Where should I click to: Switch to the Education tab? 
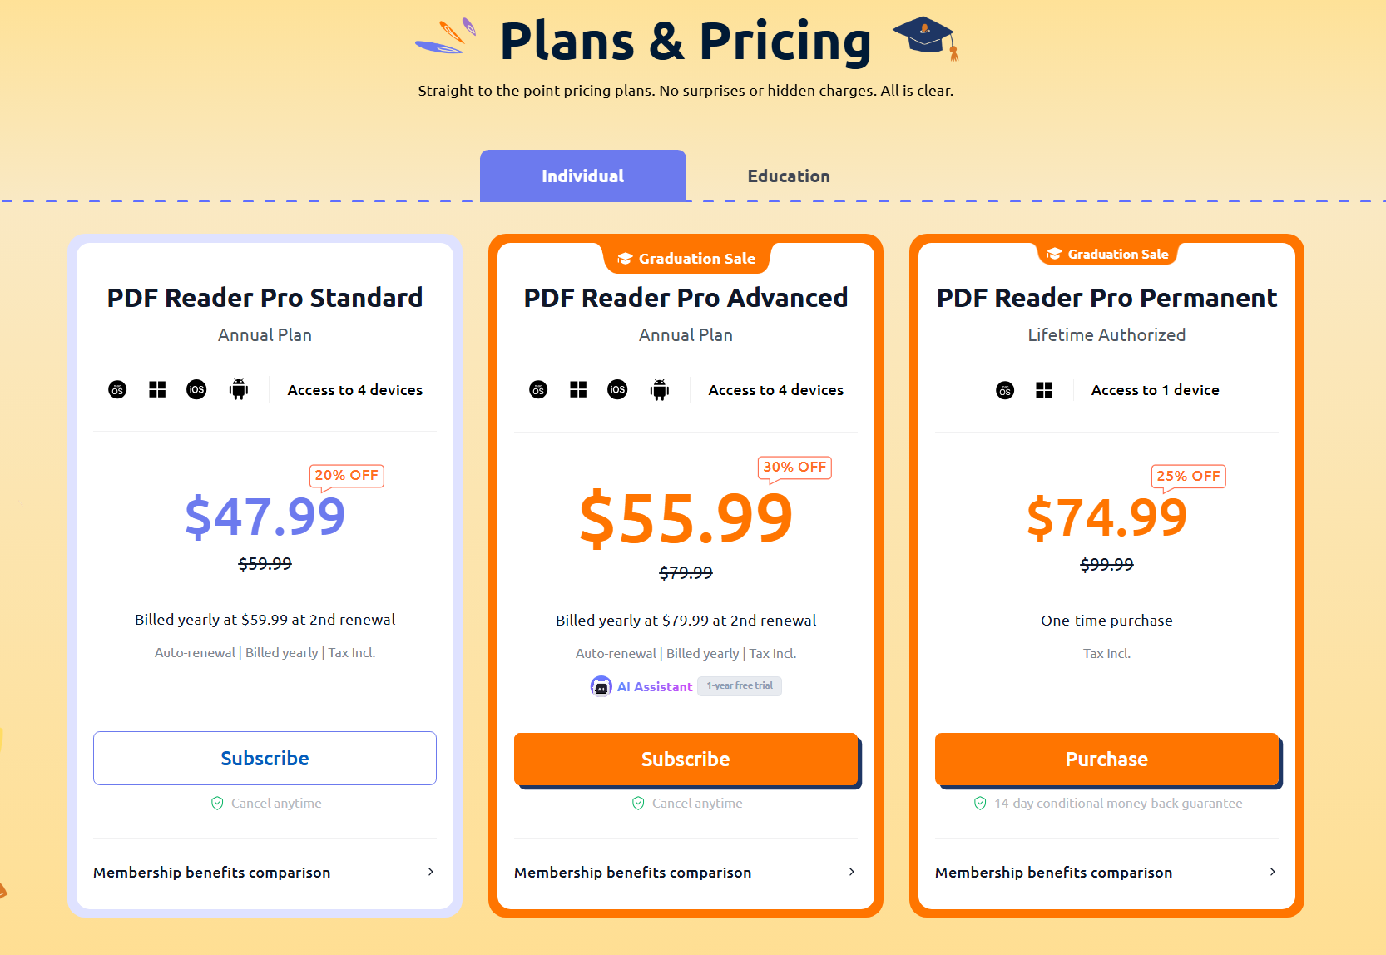789,176
